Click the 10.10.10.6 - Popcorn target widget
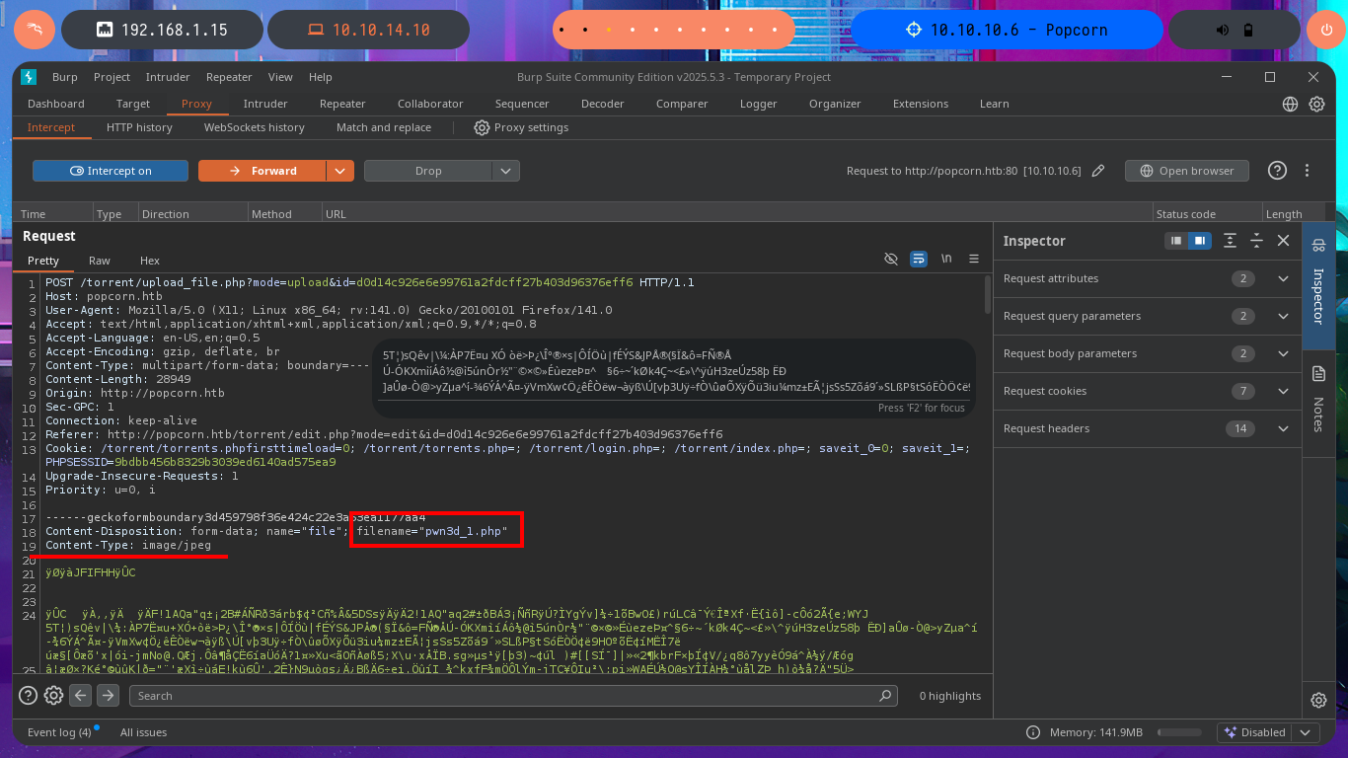Image resolution: width=1348 pixels, height=758 pixels. click(x=1008, y=30)
